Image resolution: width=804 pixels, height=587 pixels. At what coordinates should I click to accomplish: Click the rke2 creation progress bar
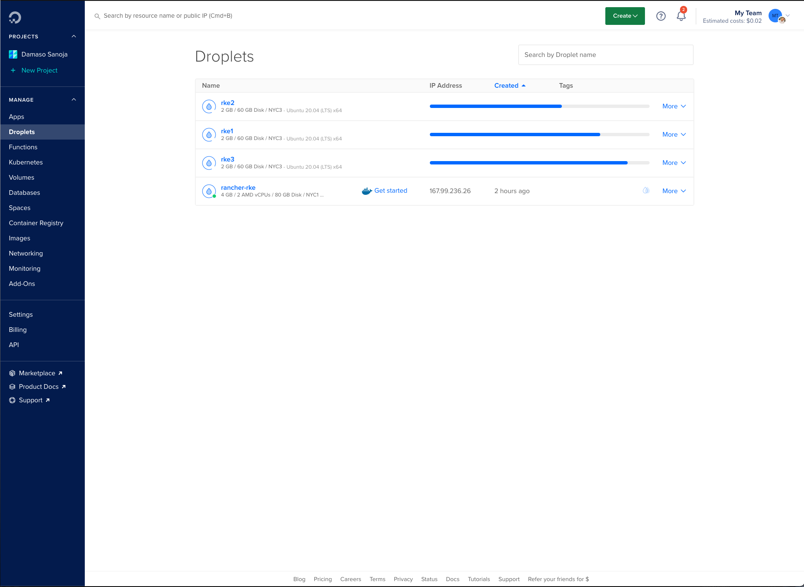[539, 106]
